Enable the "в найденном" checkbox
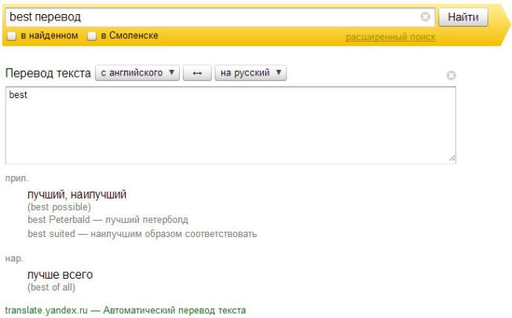Viewport: 512px width, 318px height. 12,36
